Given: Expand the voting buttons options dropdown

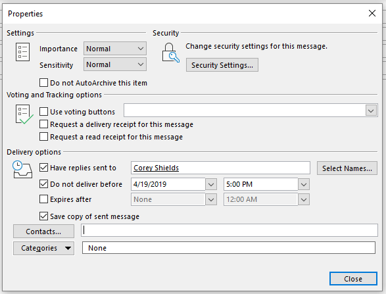Looking at the screenshot, I should coord(371,110).
